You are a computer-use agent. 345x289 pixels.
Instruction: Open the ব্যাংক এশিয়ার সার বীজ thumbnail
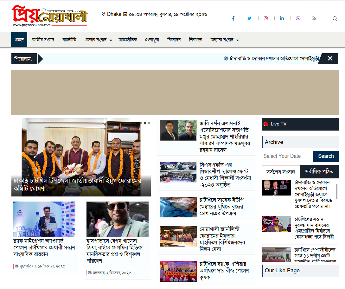[178, 271]
